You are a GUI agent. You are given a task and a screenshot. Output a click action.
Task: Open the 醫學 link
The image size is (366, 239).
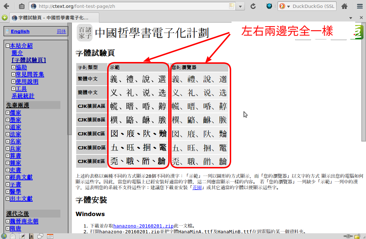[15, 192]
